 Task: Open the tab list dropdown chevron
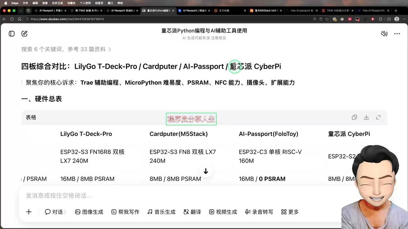pyautogui.click(x=21, y=11)
